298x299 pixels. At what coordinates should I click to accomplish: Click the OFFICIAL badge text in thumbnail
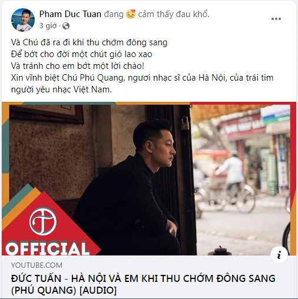pyautogui.click(x=47, y=248)
